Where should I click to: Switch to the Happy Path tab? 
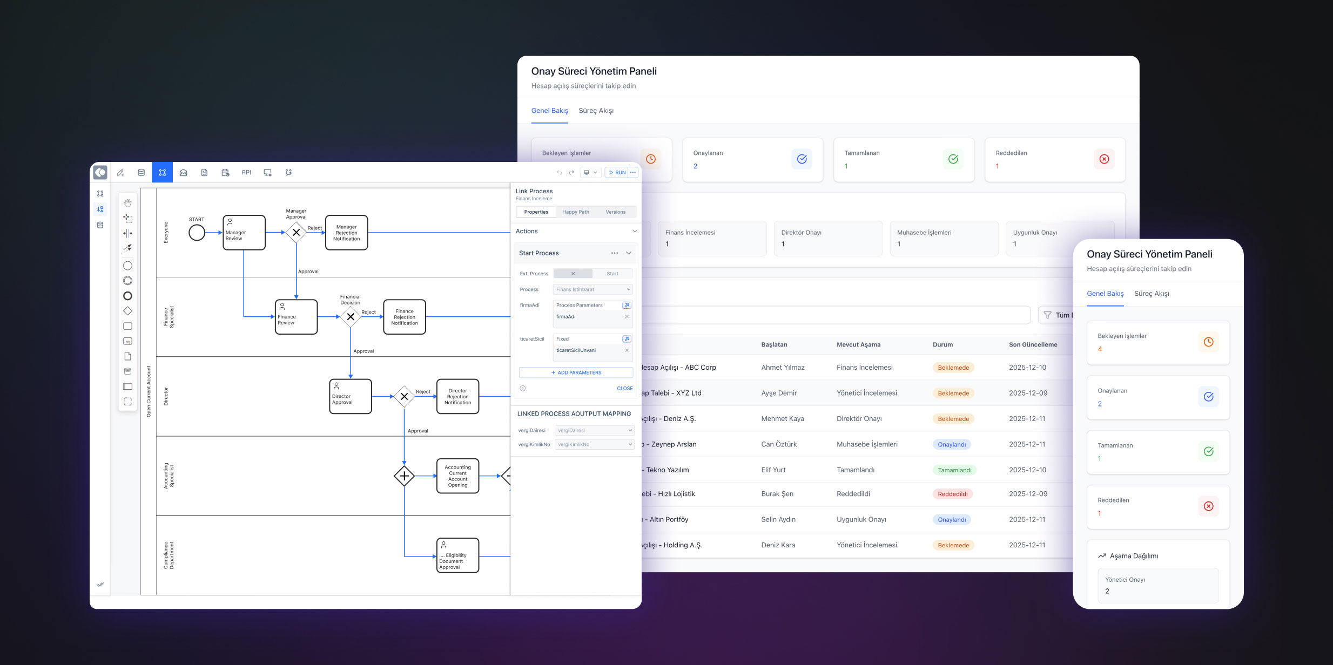pyautogui.click(x=575, y=212)
